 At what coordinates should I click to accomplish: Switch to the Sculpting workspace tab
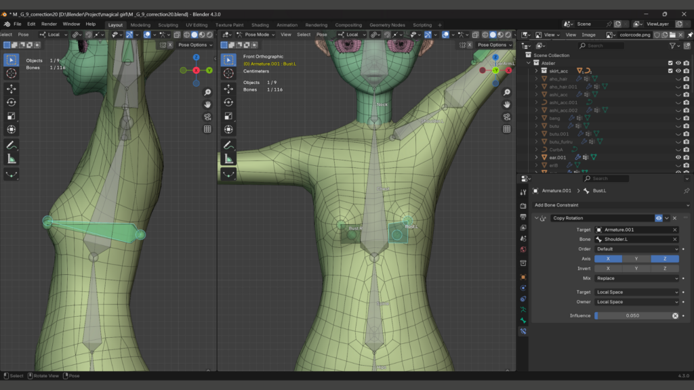[168, 25]
